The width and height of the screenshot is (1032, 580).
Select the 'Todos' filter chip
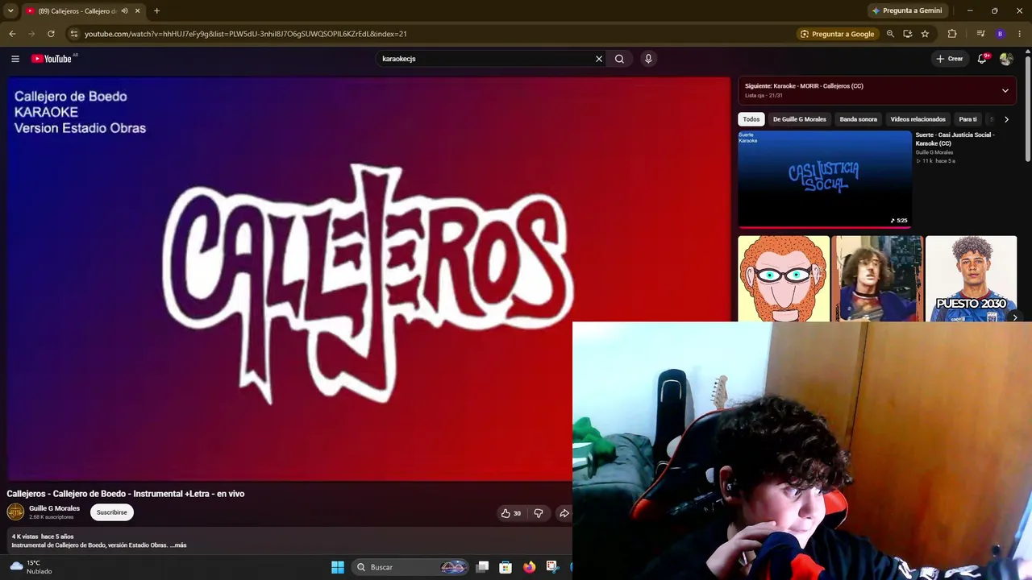coord(751,119)
